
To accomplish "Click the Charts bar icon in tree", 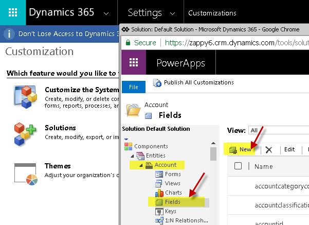I will (x=159, y=193).
